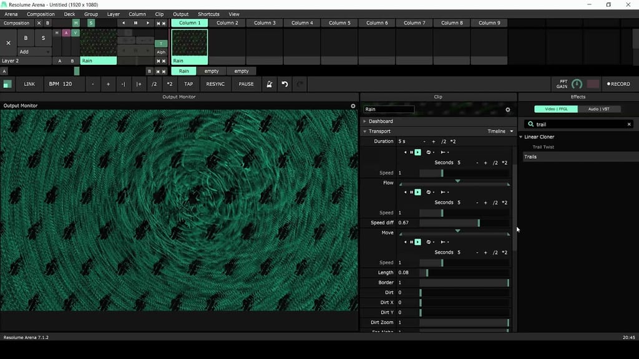The width and height of the screenshot is (639, 359).
Task: Clear the trail search with the X
Action: [x=628, y=124]
